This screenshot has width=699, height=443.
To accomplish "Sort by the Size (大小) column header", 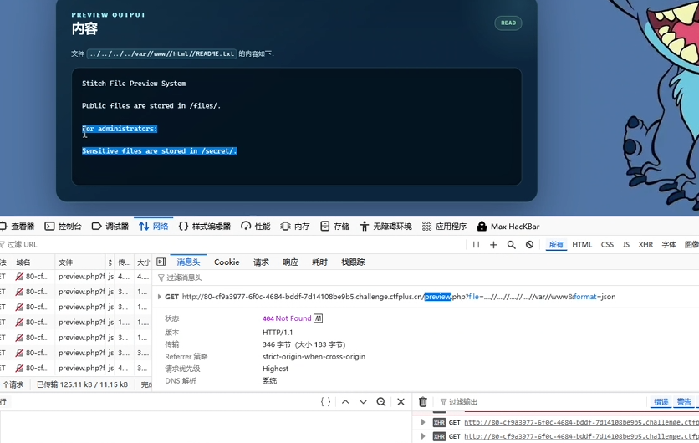I will (x=143, y=262).
